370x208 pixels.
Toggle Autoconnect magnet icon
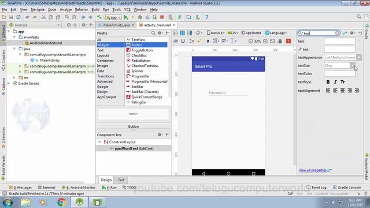(x=183, y=41)
